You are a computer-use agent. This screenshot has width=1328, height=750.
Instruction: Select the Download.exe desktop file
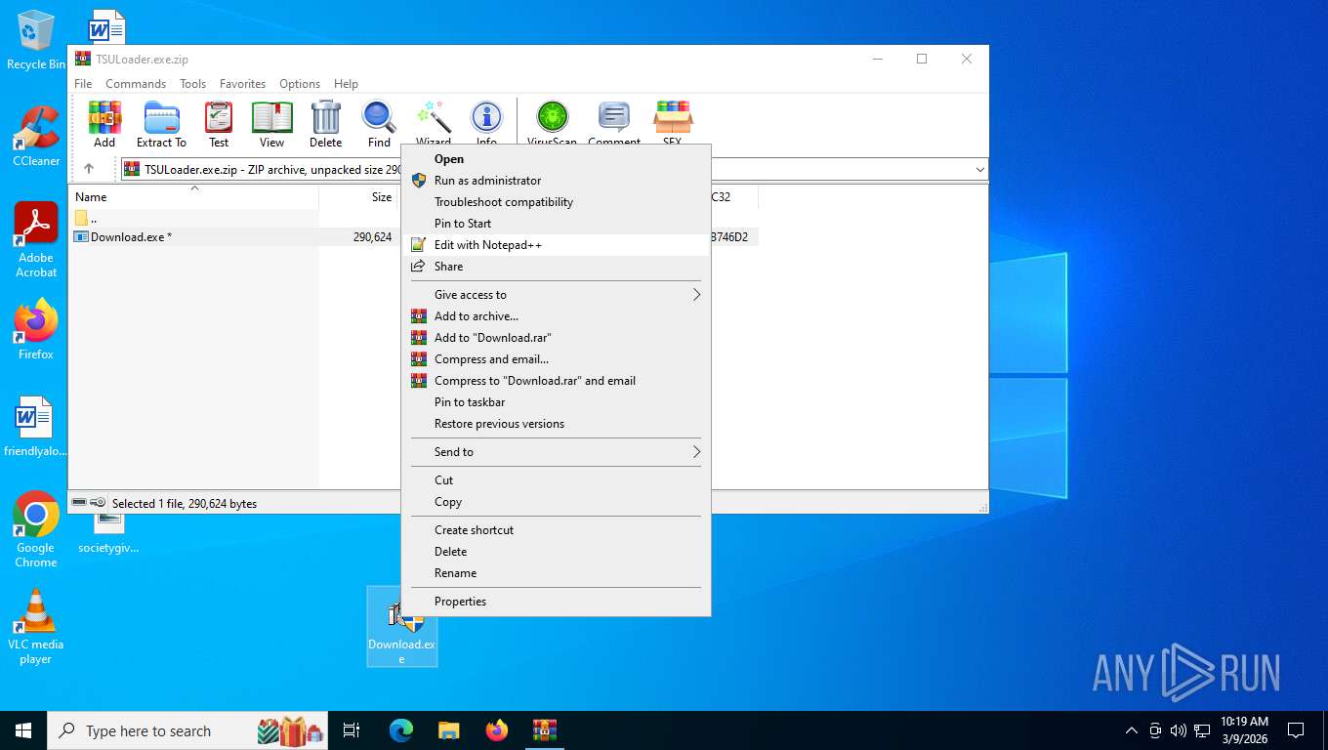(x=401, y=627)
